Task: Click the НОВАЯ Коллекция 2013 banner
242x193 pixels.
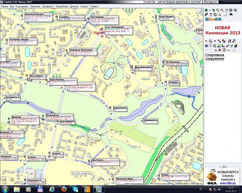Action: pyautogui.click(x=223, y=31)
